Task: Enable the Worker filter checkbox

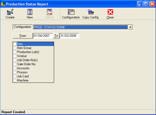Action: point(15,56)
